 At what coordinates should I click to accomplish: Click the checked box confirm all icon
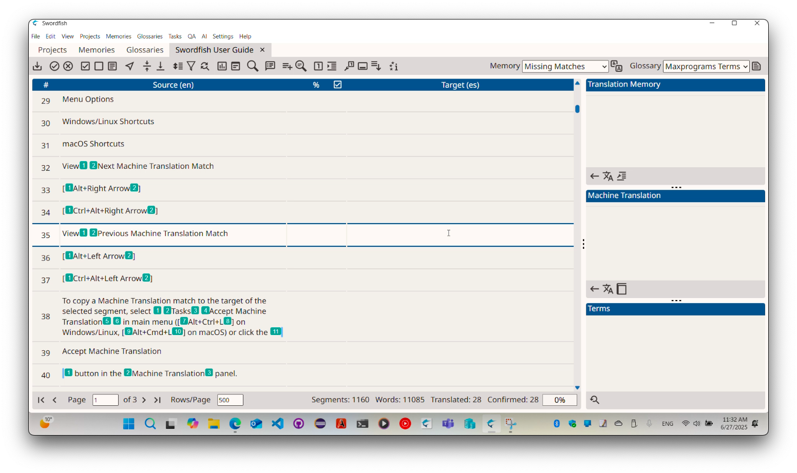click(85, 66)
